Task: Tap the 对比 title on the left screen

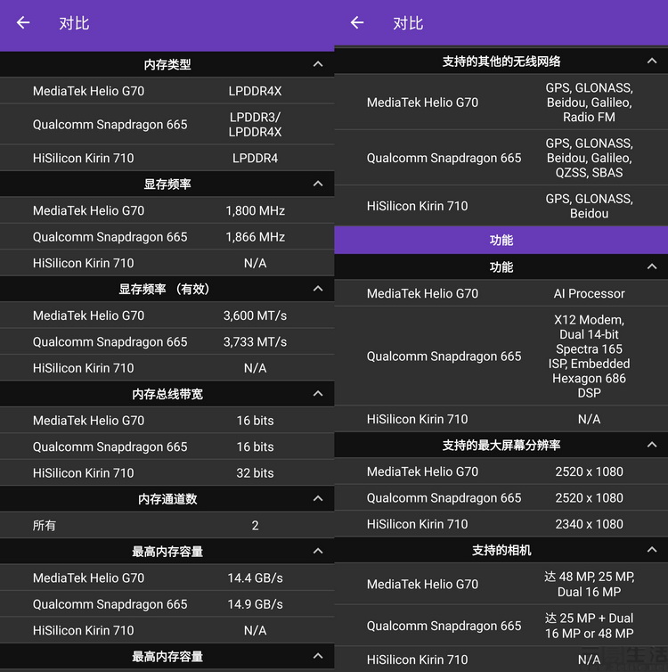Action: pyautogui.click(x=74, y=23)
